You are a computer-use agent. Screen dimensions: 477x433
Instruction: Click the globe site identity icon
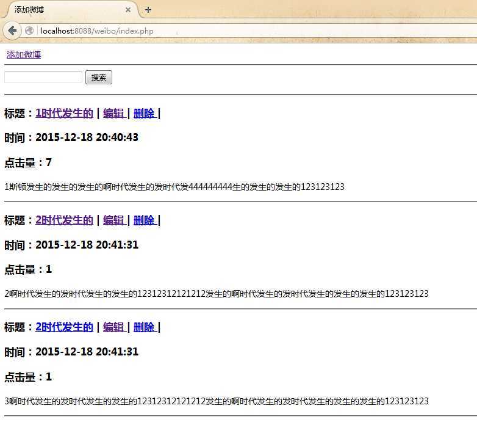coord(29,31)
